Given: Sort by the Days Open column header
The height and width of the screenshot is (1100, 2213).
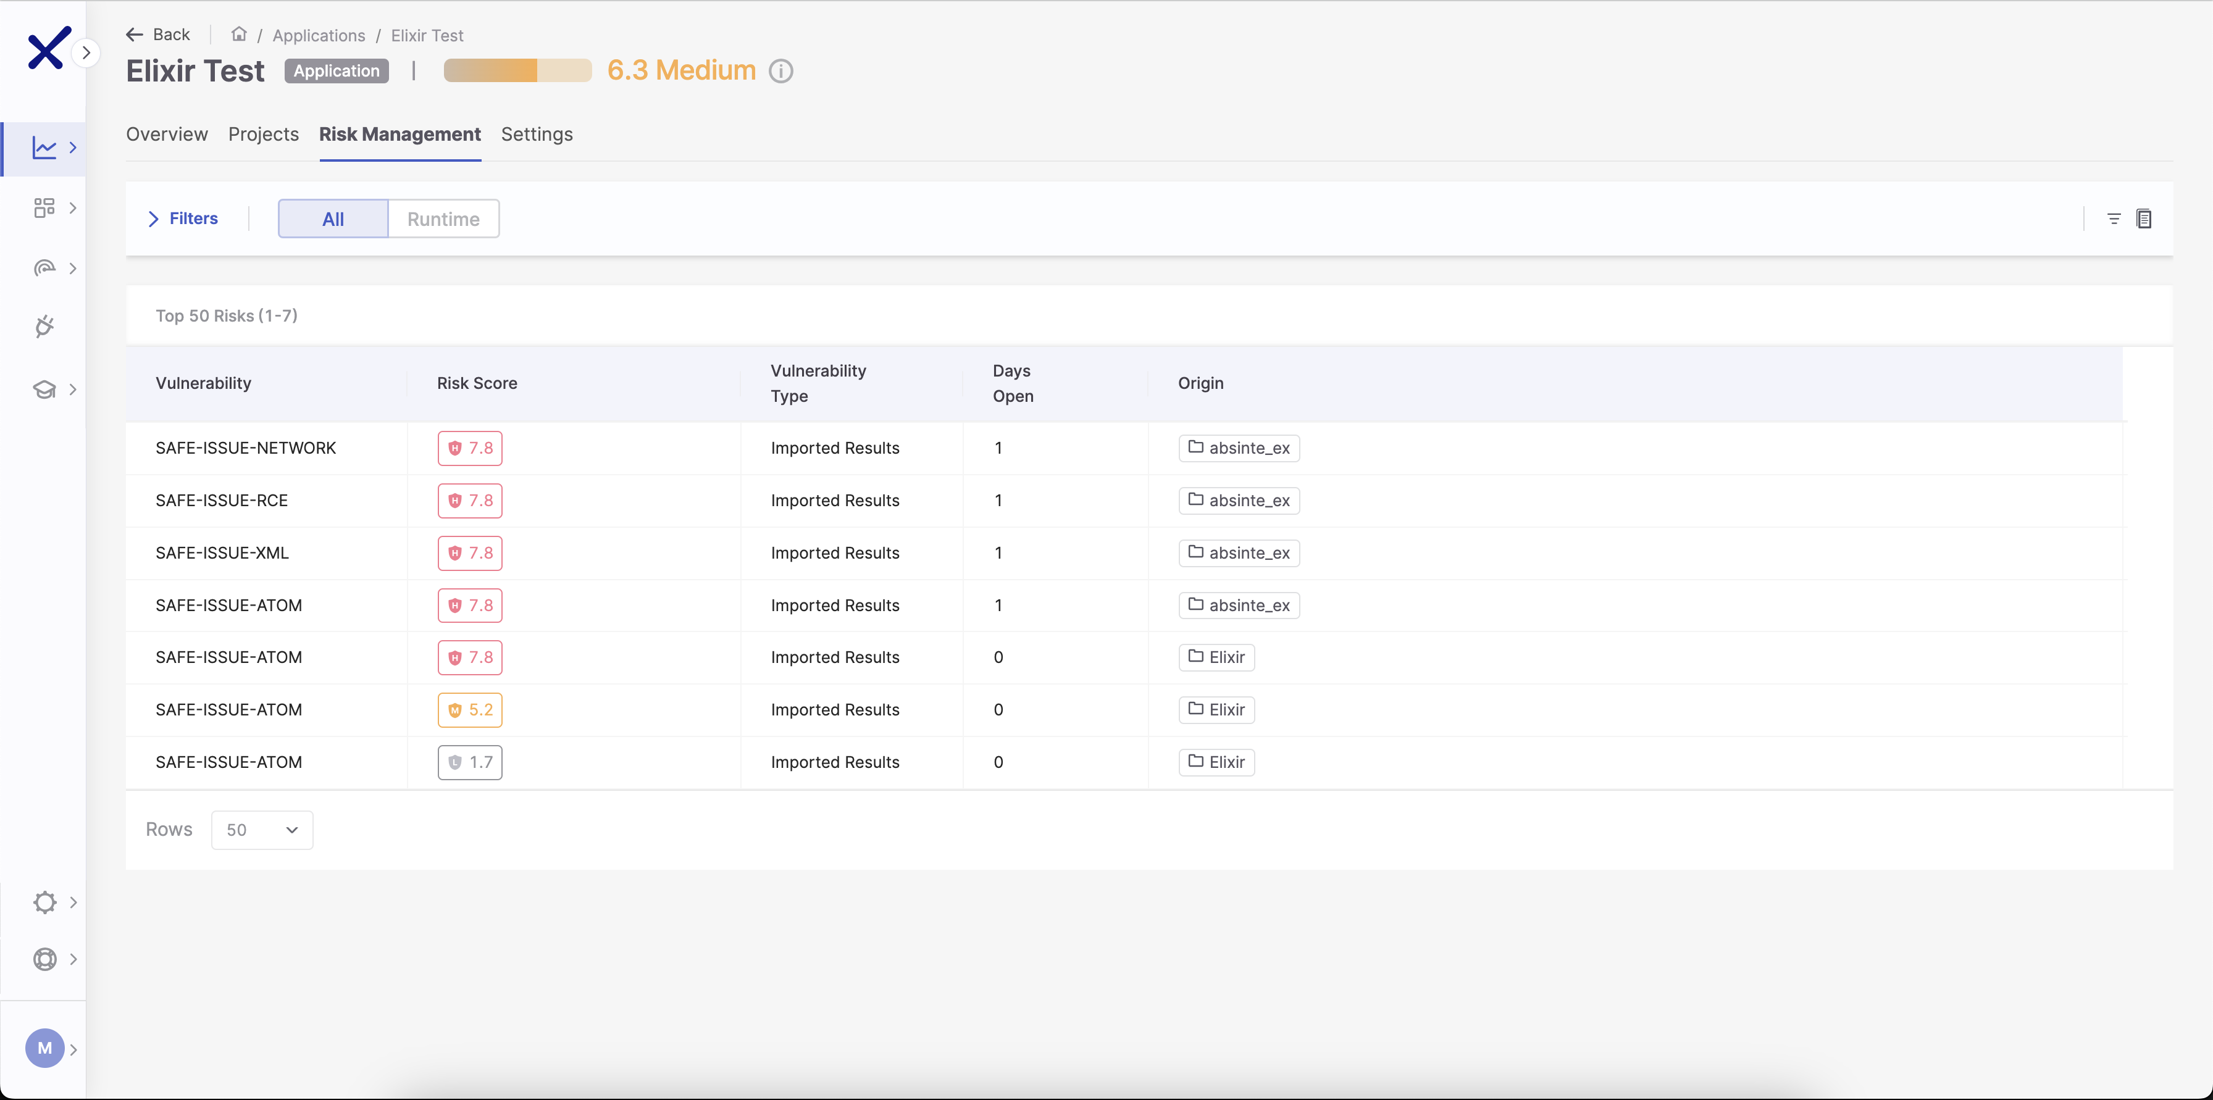Looking at the screenshot, I should click(1013, 383).
